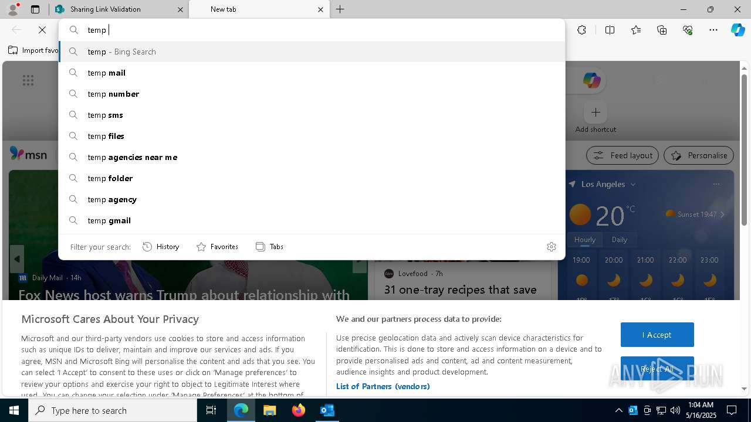Screen dimensions: 751x422
Task: Open a new browser tab
Action: pyautogui.click(x=340, y=9)
